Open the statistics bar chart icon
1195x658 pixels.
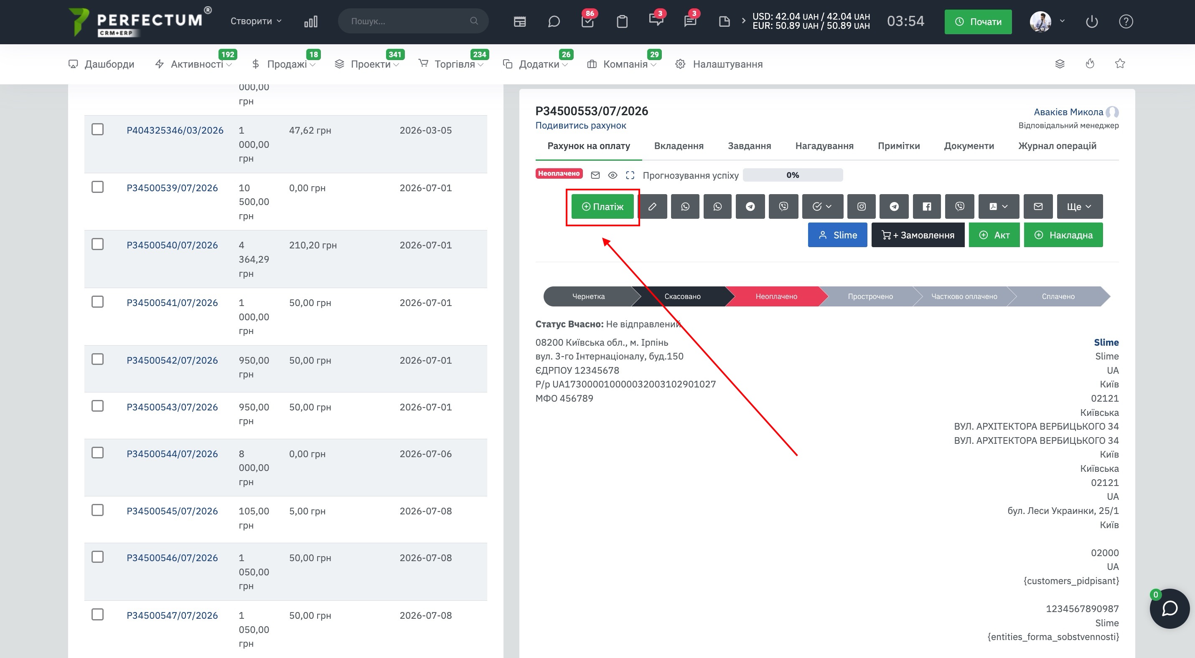click(x=311, y=21)
